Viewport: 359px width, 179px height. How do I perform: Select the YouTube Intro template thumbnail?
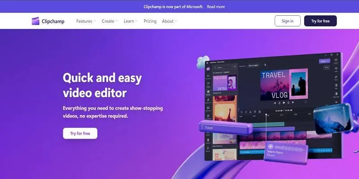pyautogui.click(x=225, y=82)
